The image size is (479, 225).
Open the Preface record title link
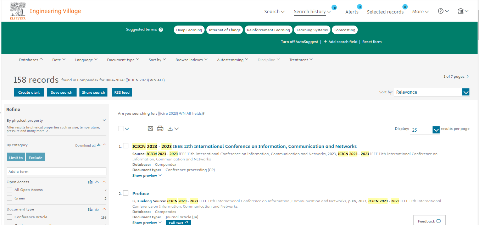[x=141, y=193]
